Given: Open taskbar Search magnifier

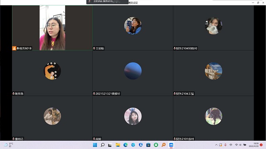Looking at the screenshot, I should [103, 145].
